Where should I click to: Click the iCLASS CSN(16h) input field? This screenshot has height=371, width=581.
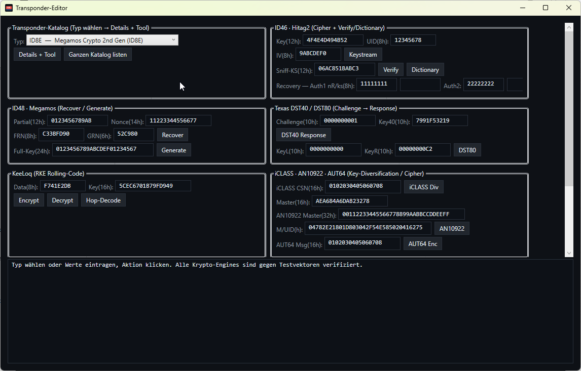(363, 187)
